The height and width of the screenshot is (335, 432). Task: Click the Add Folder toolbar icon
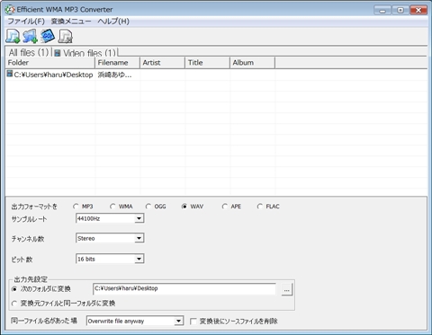pos(30,36)
